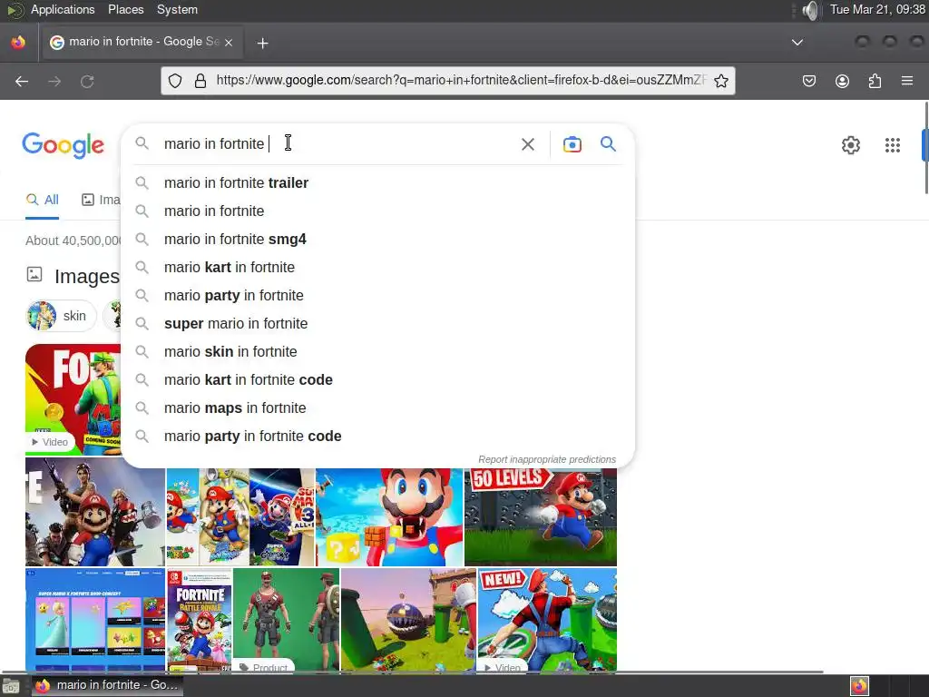Click in the Google search input field
This screenshot has height=697, width=929.
337,144
